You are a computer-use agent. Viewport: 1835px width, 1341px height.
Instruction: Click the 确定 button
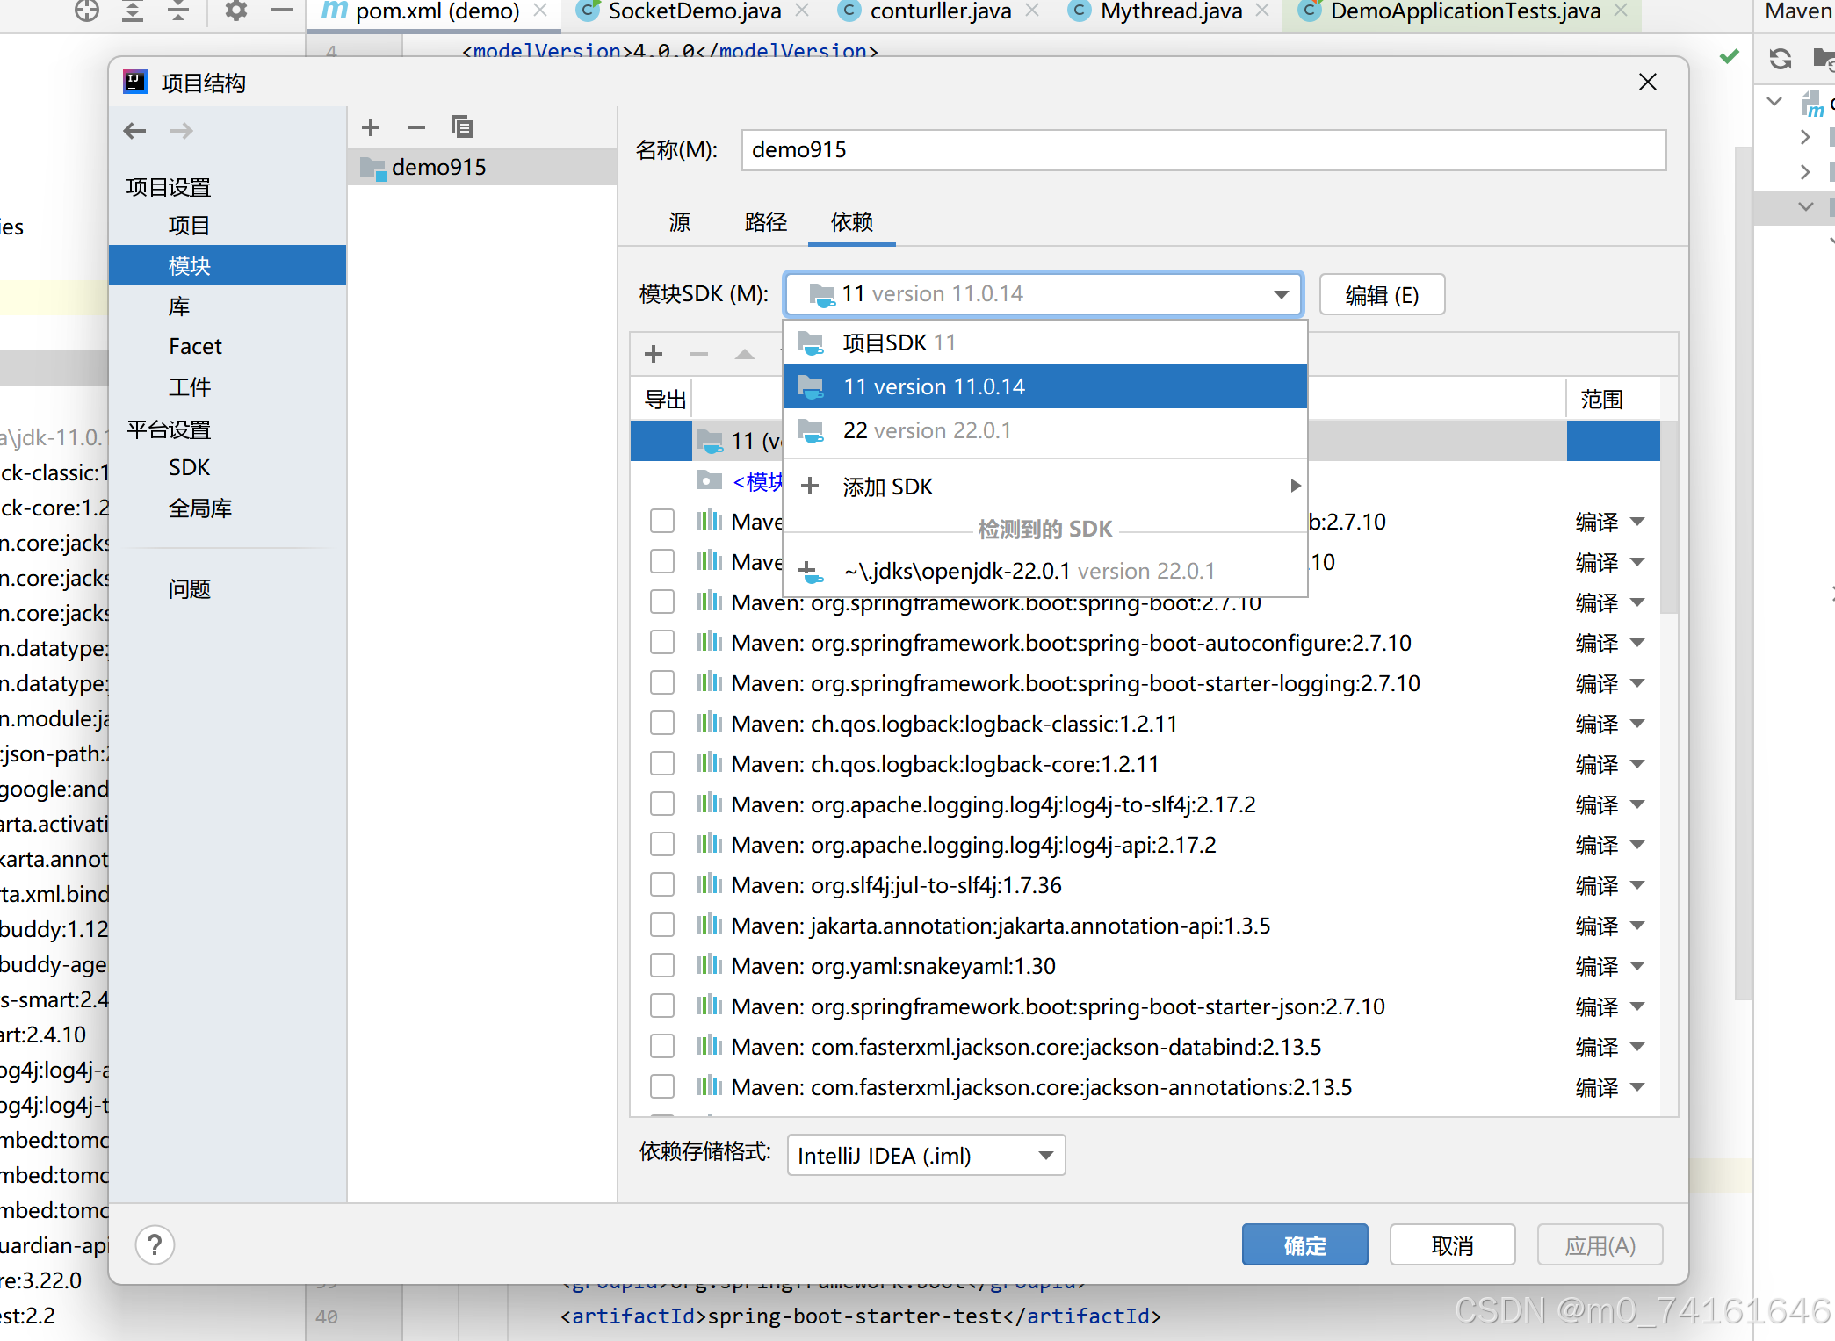[1304, 1245]
